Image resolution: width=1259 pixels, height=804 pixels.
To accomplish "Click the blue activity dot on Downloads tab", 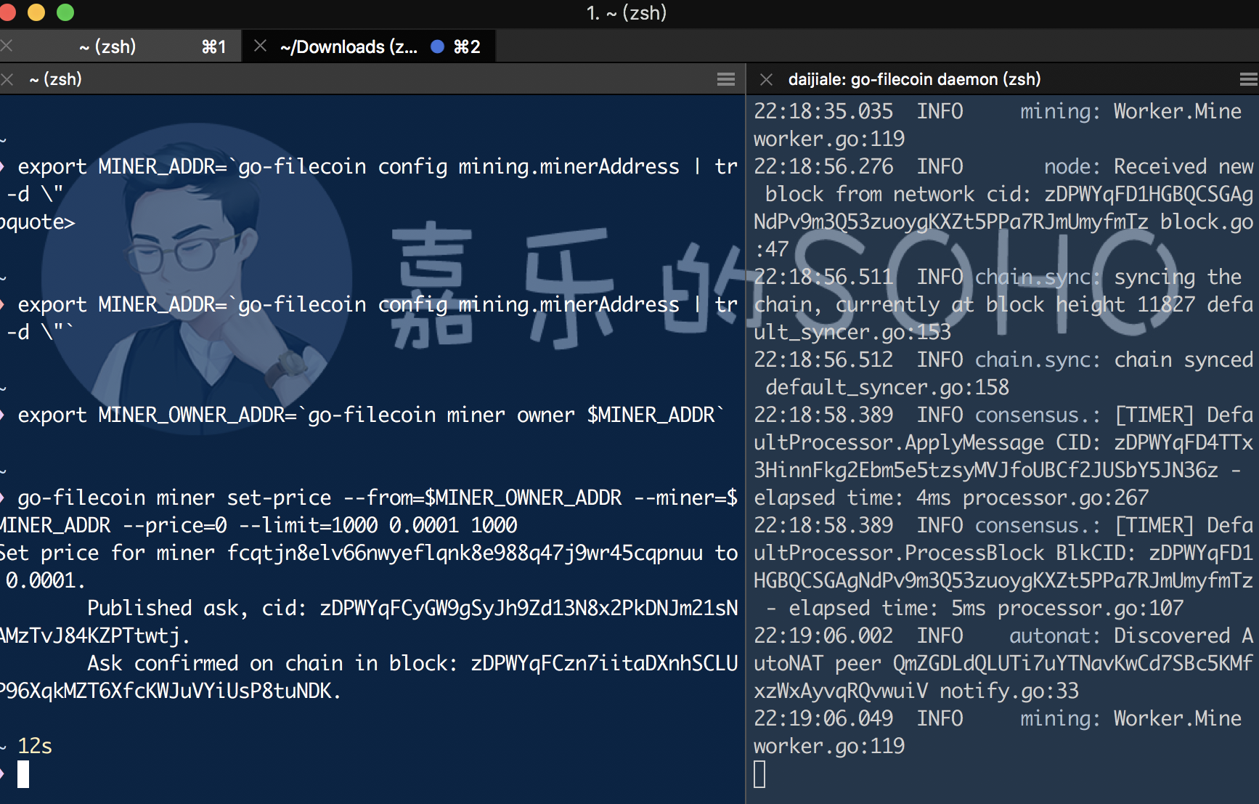I will (437, 46).
